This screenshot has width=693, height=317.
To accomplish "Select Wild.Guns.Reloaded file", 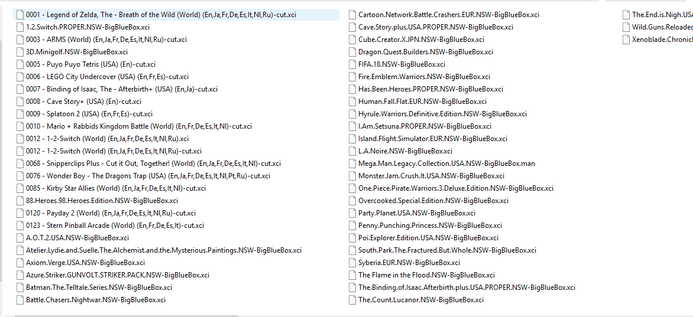I will pos(662,27).
